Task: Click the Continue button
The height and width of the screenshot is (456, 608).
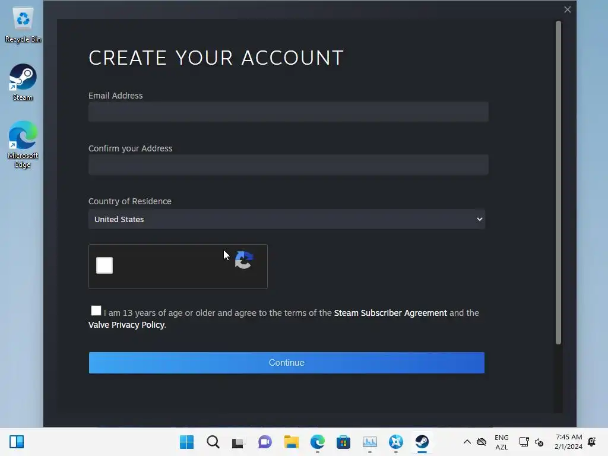Action: click(x=287, y=363)
